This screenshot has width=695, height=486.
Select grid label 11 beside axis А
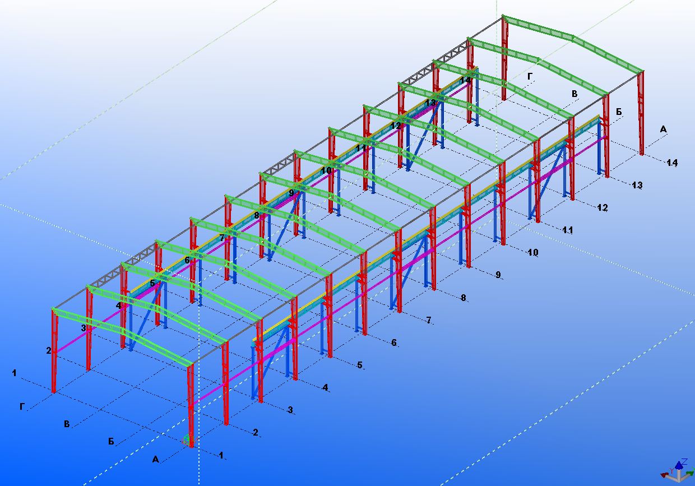tap(568, 230)
